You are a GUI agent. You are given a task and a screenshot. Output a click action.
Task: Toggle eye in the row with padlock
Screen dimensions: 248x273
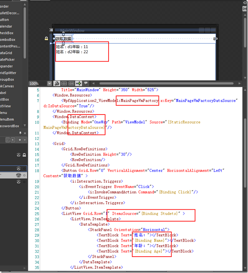coord(19,155)
